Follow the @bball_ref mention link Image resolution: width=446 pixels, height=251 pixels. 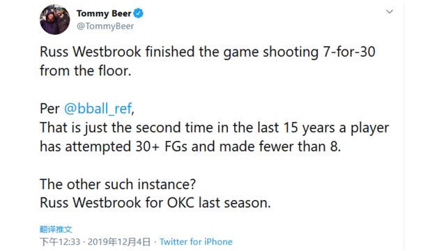(98, 109)
